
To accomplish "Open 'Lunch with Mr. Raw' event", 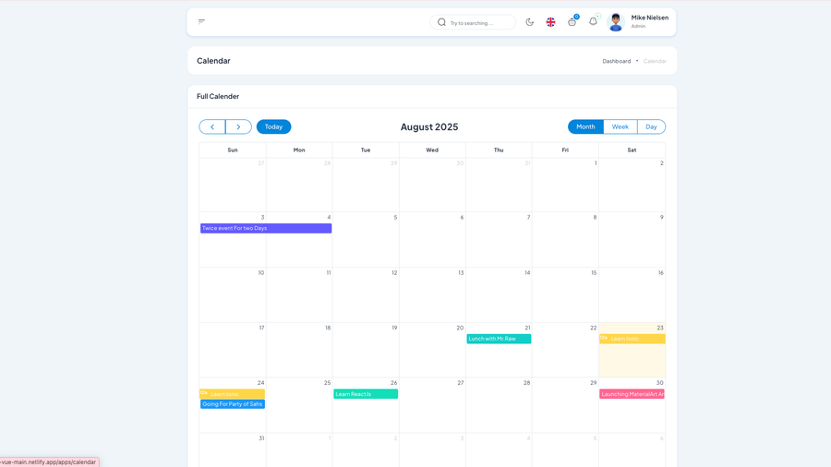I will pos(499,339).
